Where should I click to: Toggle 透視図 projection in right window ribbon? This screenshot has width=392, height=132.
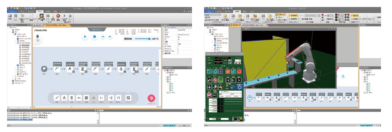coord(354,15)
